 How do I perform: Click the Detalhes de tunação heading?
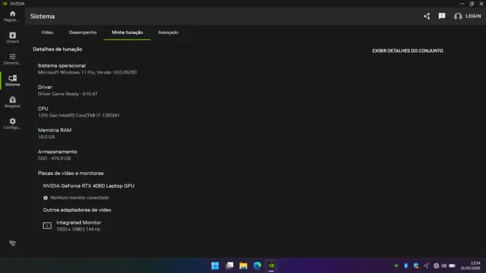point(58,49)
